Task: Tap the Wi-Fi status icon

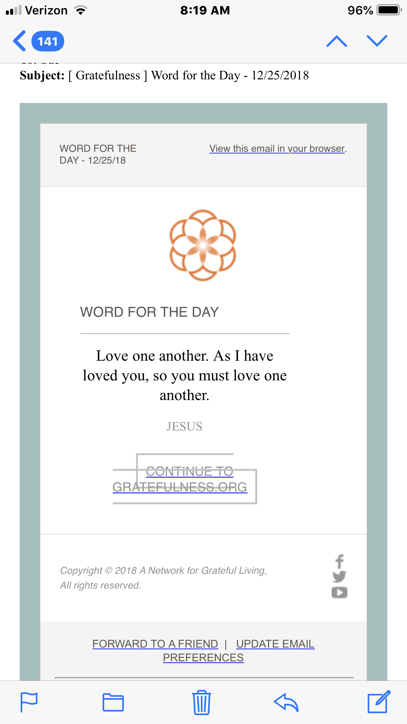Action: pos(81,10)
